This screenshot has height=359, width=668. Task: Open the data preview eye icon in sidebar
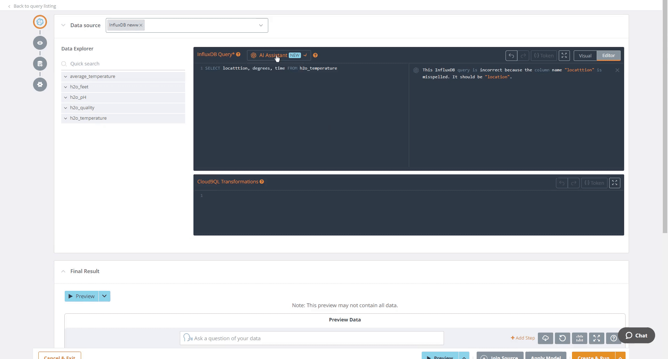click(40, 43)
